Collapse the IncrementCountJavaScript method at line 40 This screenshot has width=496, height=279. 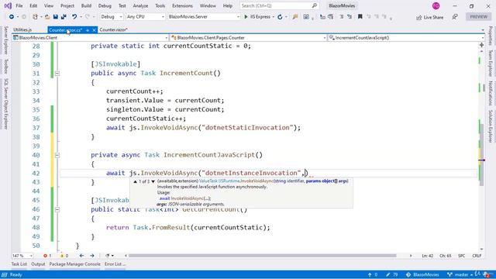pos(57,155)
